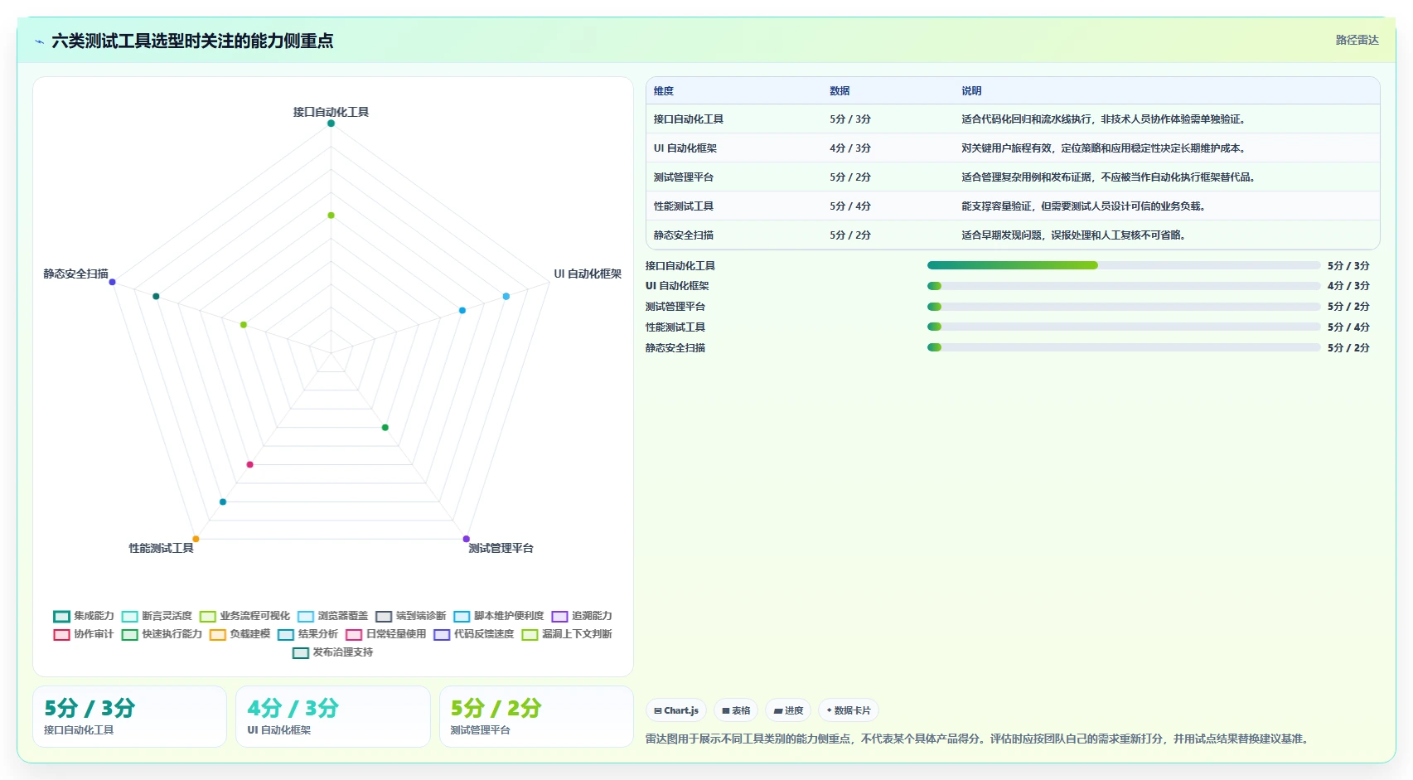Click the 性能测试工具 progress bar
This screenshot has width=1413, height=780.
(1124, 327)
